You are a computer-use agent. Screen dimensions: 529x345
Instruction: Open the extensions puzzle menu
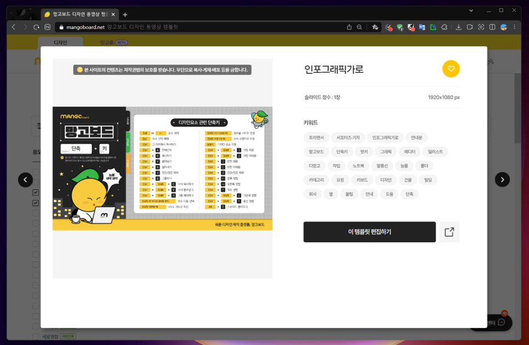tap(444, 27)
